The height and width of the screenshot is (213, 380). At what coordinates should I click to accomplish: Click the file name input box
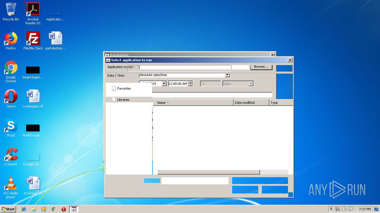(x=195, y=181)
